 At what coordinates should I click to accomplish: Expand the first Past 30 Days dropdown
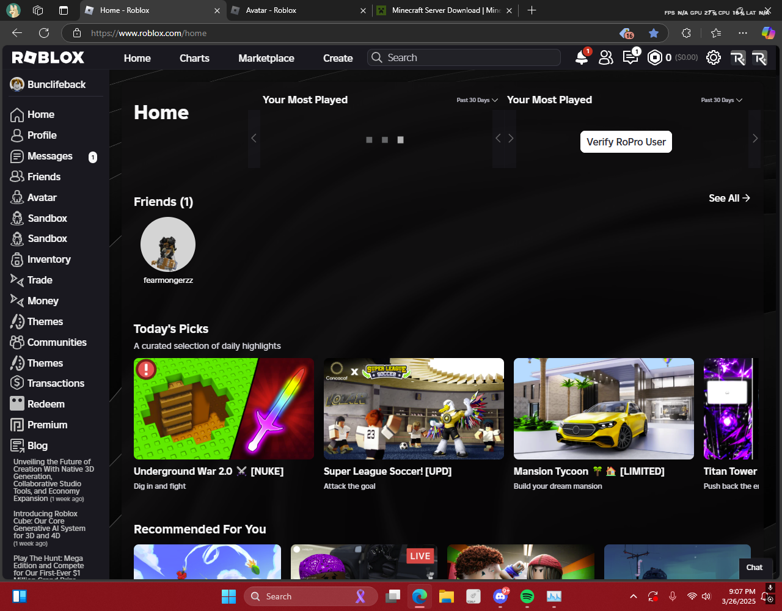(x=477, y=100)
